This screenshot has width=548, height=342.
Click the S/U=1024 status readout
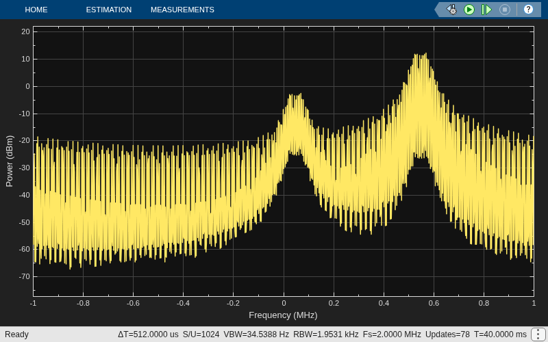[201, 334]
